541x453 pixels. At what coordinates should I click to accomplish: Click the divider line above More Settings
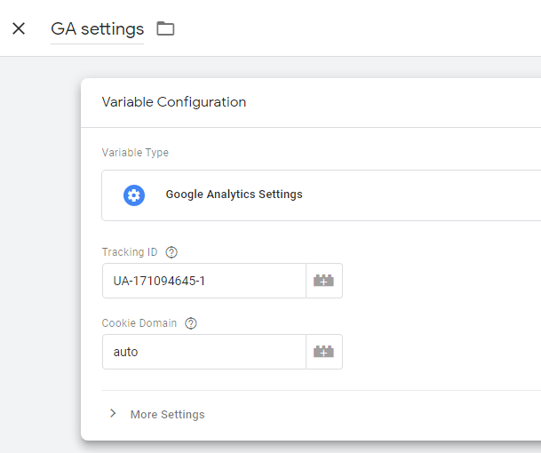pyautogui.click(x=322, y=391)
